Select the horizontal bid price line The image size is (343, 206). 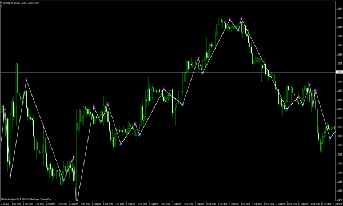point(167,72)
